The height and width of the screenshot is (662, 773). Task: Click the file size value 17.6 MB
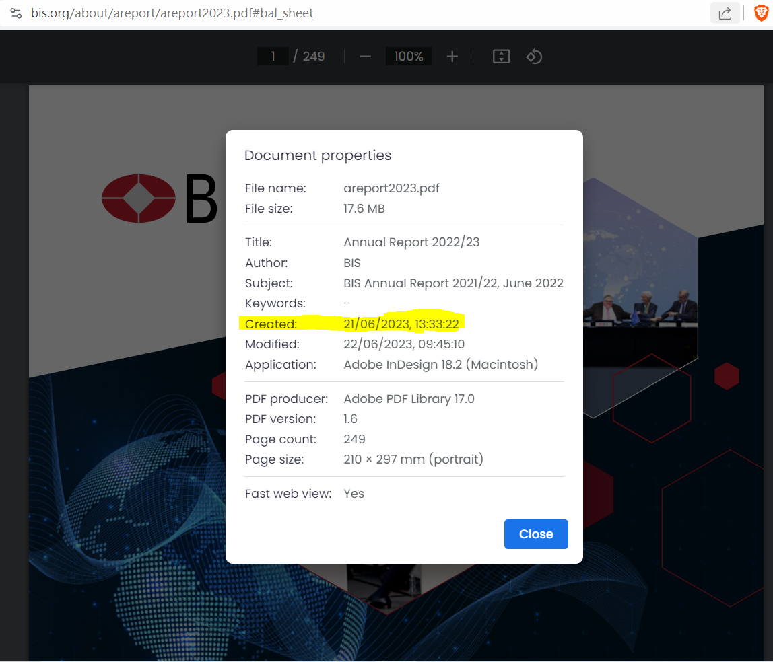pyautogui.click(x=364, y=209)
